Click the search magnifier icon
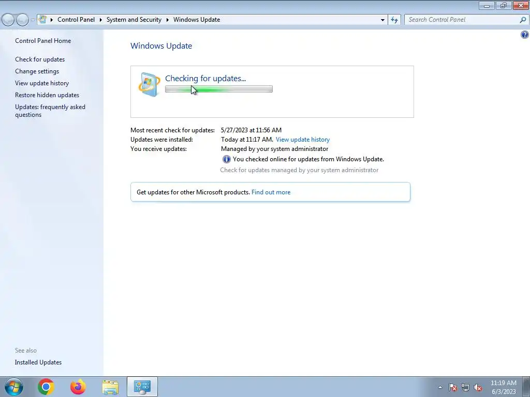Image resolution: width=530 pixels, height=397 pixels. point(523,20)
